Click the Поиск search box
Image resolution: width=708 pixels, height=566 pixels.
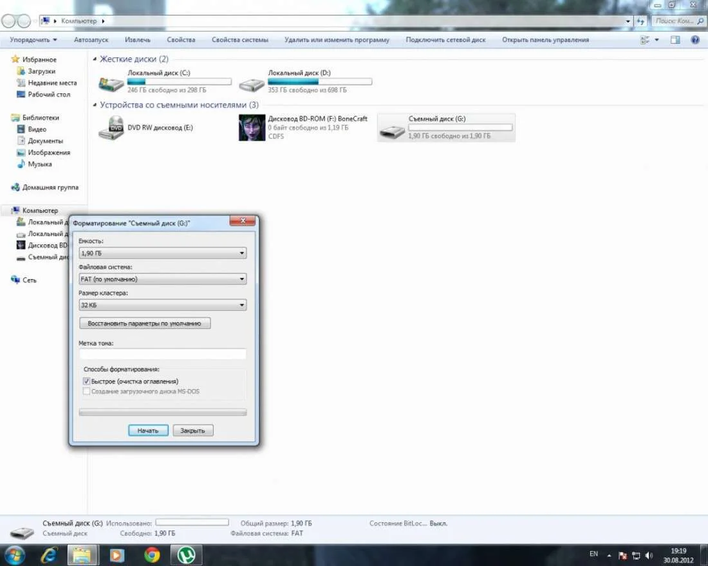point(678,21)
